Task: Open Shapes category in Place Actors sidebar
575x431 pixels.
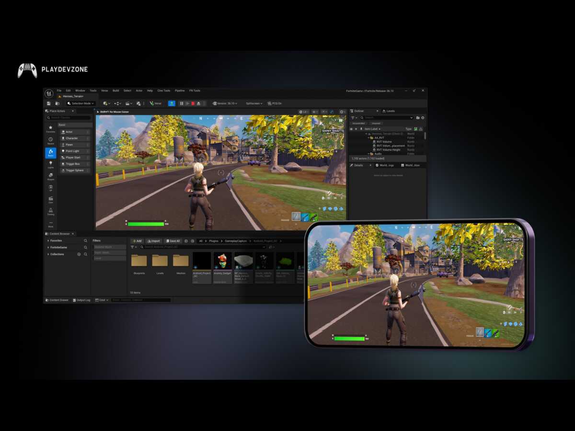Action: (51, 177)
